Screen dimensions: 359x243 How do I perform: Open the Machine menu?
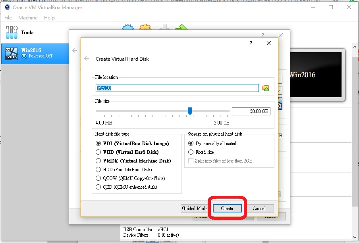pos(28,17)
